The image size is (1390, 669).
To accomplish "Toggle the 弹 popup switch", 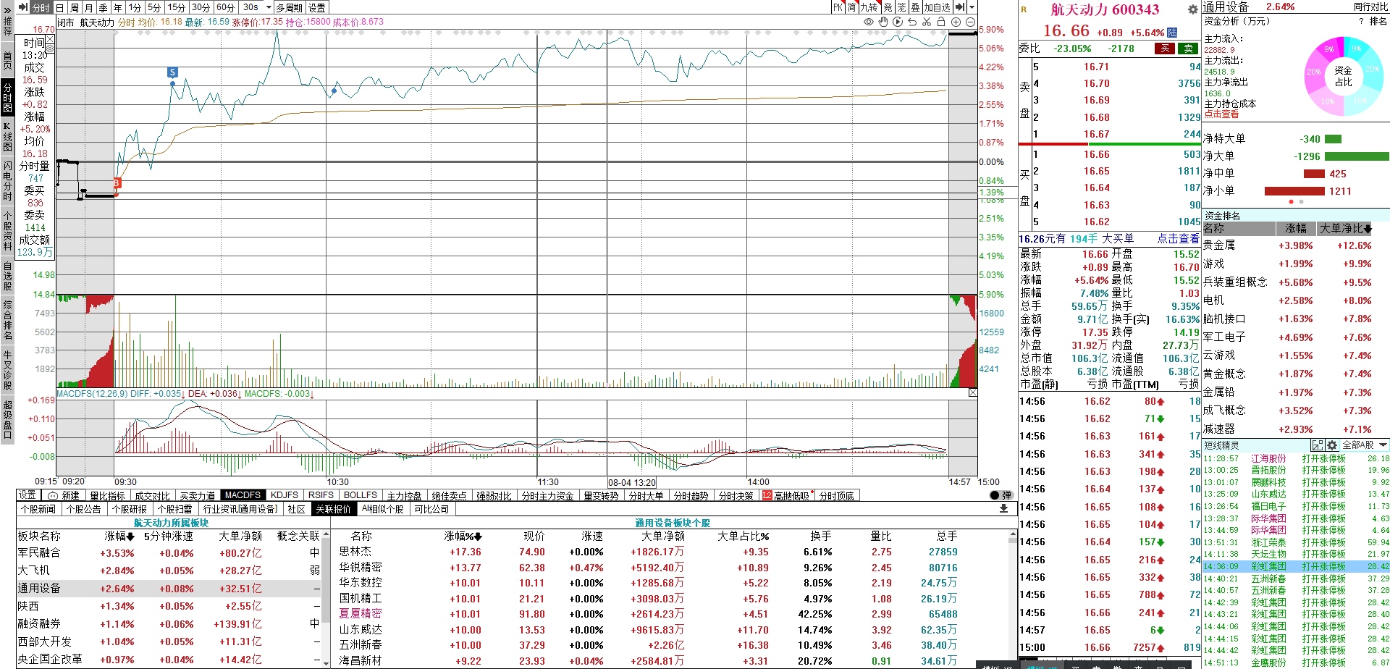I will [1001, 495].
